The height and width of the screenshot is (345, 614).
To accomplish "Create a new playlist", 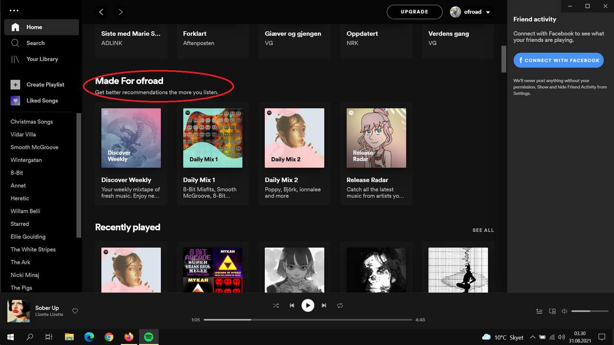I will [x=46, y=84].
